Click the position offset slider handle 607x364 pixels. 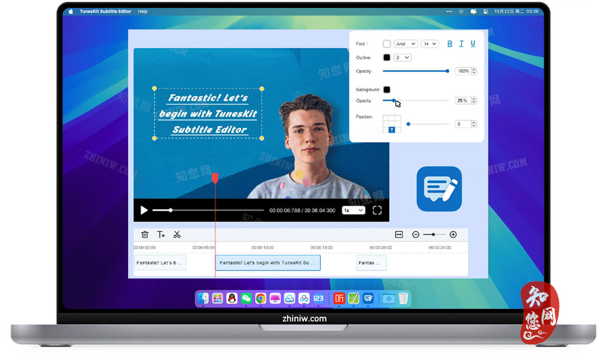(x=408, y=124)
